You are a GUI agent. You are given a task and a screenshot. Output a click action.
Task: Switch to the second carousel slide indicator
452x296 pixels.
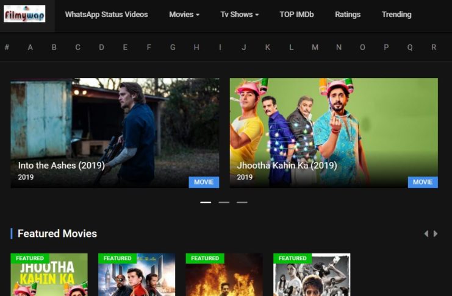point(224,202)
